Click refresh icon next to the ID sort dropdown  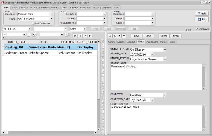pyautogui.click(x=34, y=35)
